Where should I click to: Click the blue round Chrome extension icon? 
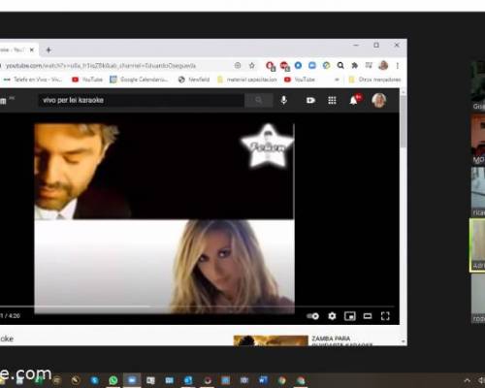(298, 66)
